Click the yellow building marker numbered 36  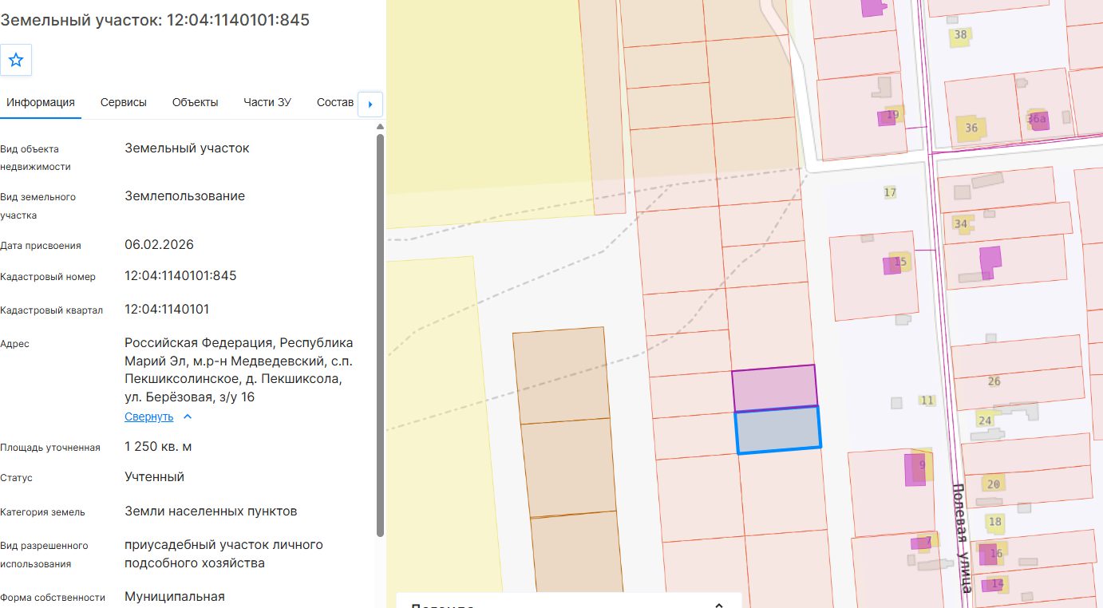[x=971, y=128]
